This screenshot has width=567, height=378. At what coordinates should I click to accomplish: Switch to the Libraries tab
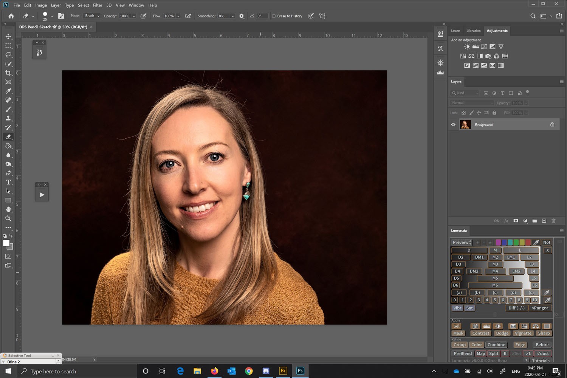tap(473, 31)
